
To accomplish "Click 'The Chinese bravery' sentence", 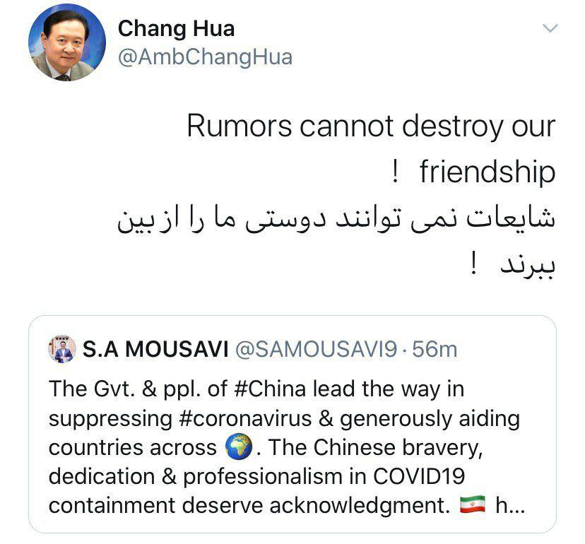I will tap(375, 447).
